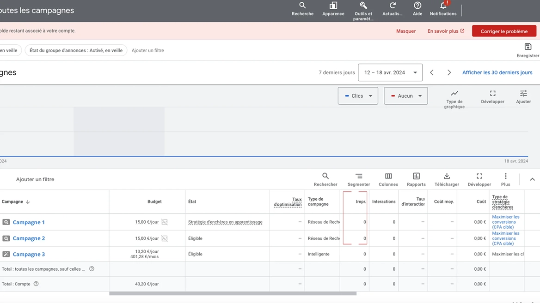The width and height of the screenshot is (540, 303).
Task: Open the Aucun metric dropdown
Action: click(405, 96)
